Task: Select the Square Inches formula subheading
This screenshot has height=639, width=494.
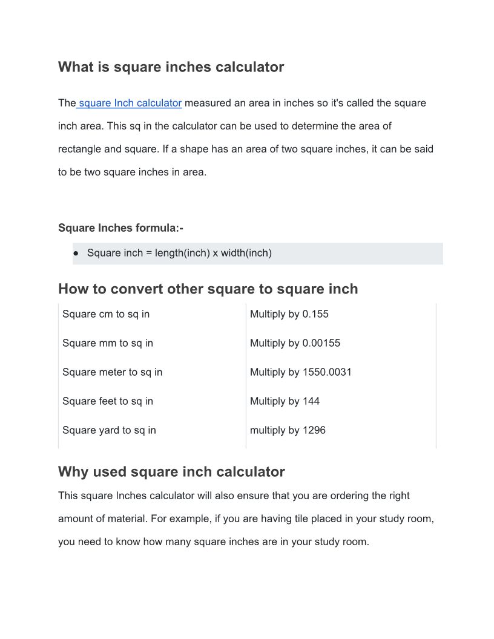Action: [120, 228]
